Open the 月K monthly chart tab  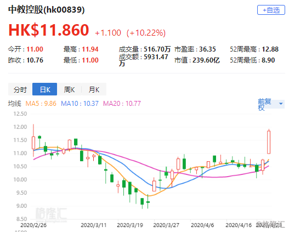coord(94,89)
